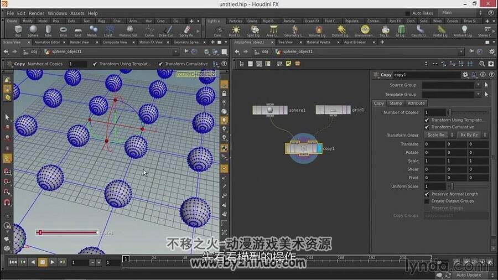
Task: Click the Translate X input field
Action: 434,144
